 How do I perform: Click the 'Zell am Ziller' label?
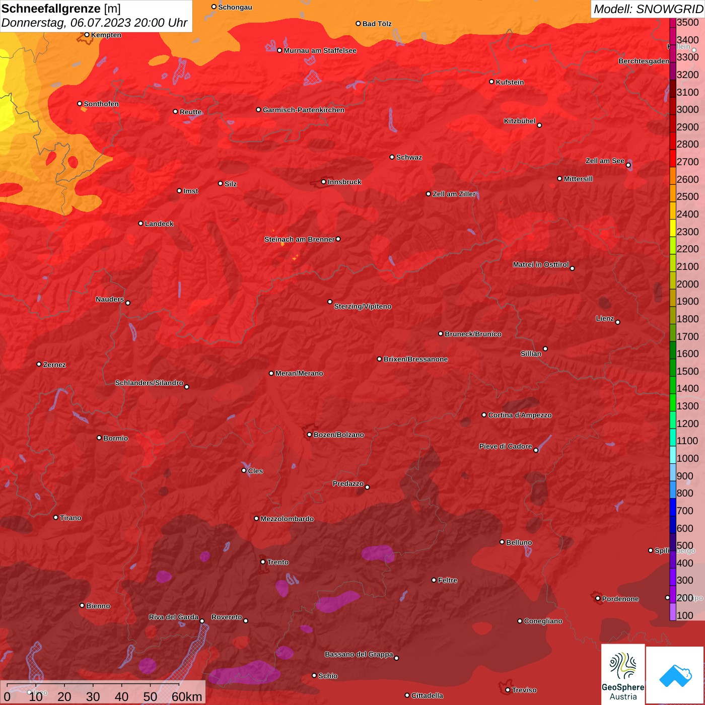pyautogui.click(x=454, y=194)
